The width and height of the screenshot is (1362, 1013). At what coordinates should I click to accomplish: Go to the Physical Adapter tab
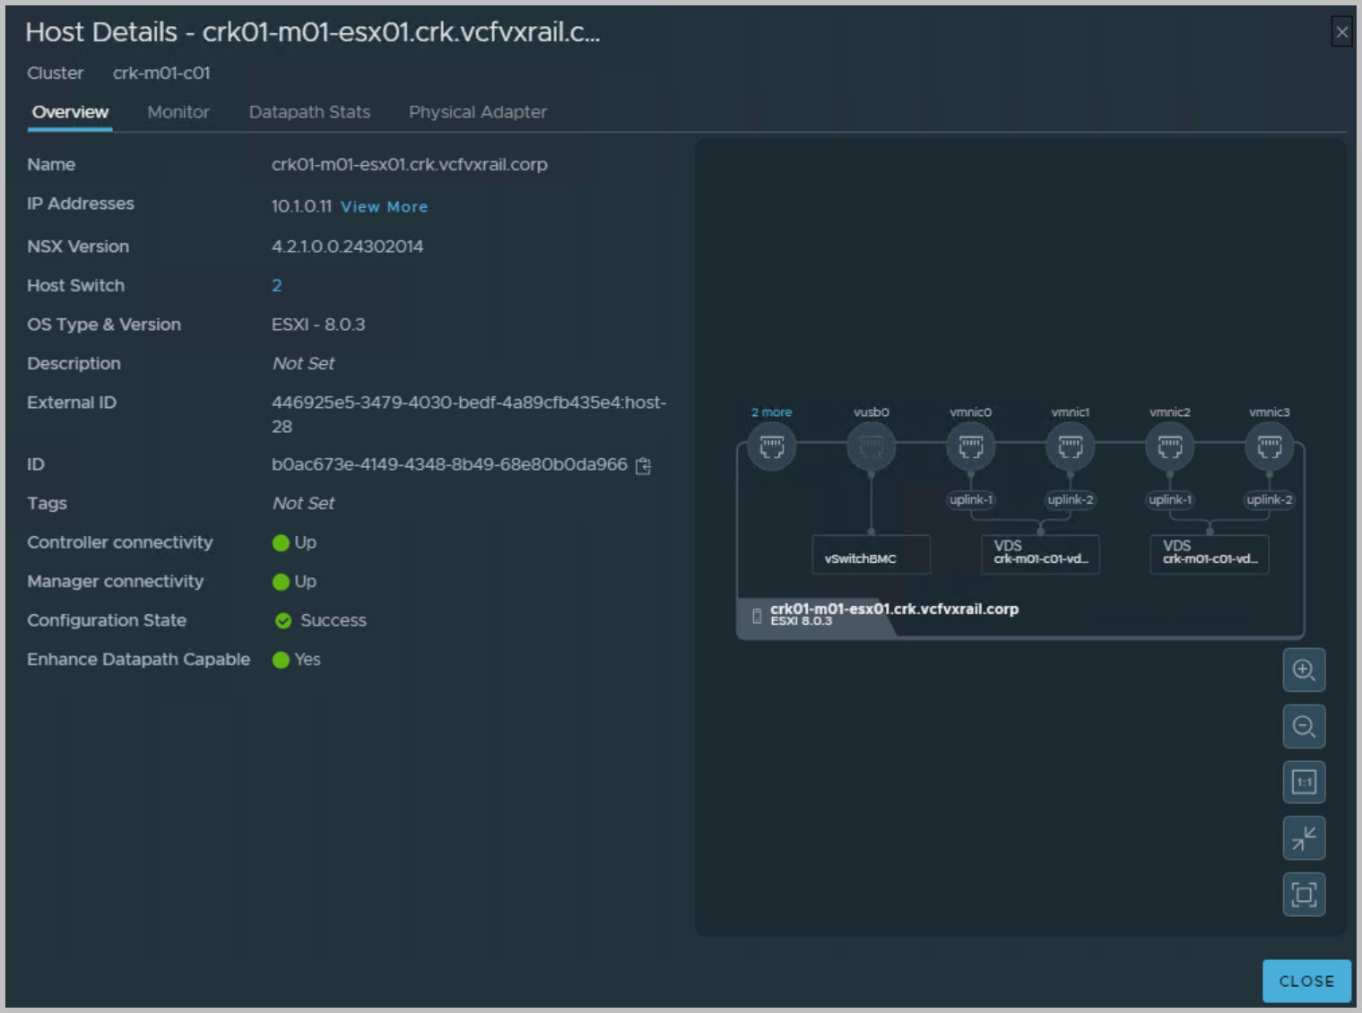[x=478, y=112]
